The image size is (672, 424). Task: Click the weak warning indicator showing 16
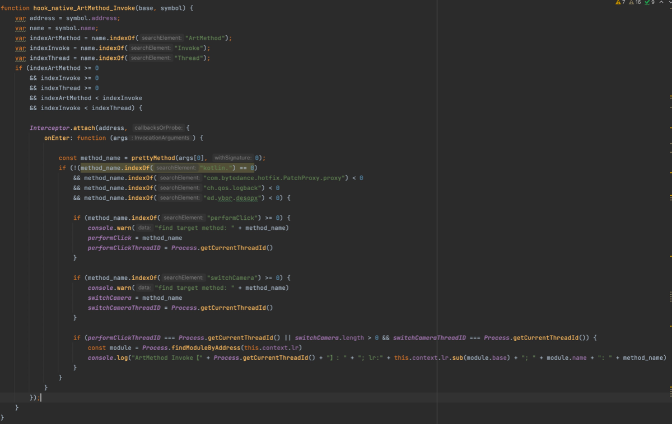[x=634, y=3]
